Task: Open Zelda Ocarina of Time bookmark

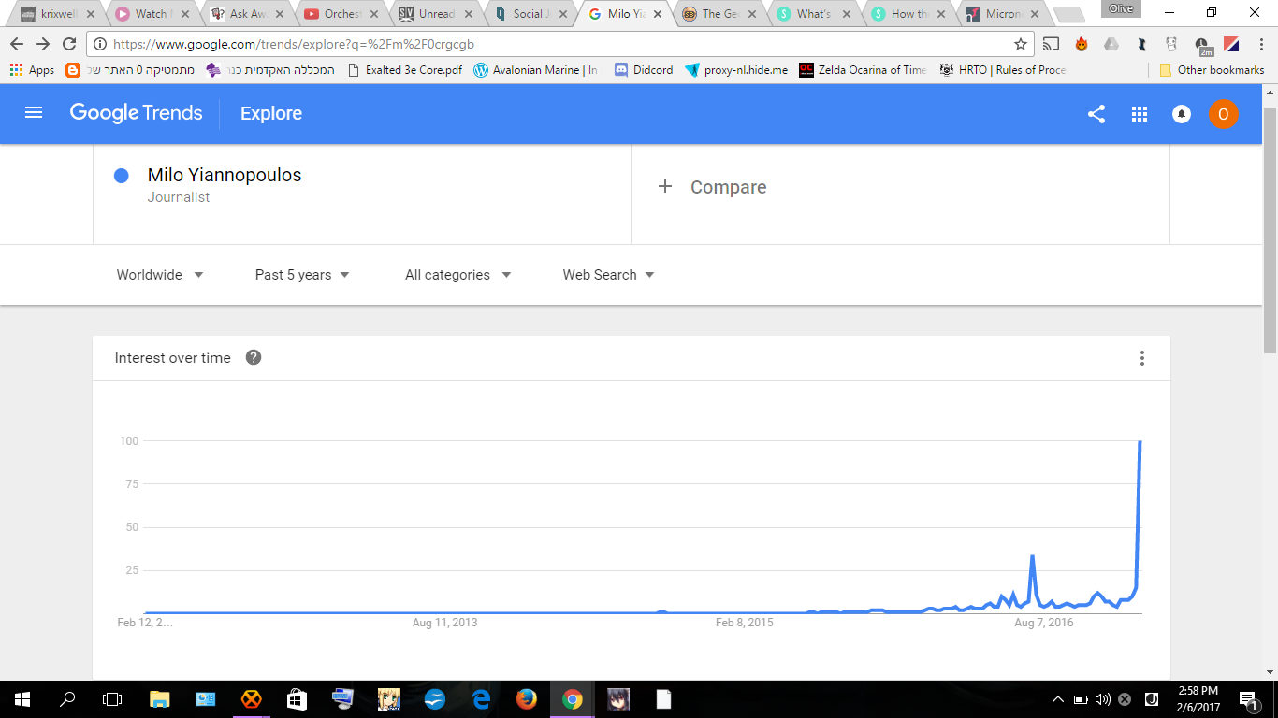Action: pyautogui.click(x=863, y=70)
